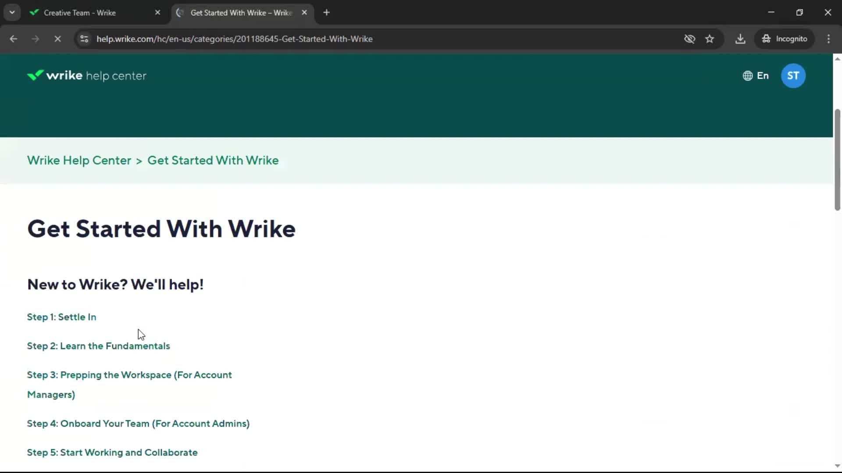Screen dimensions: 842x473
Task: Click the browser forward arrow
Action: [x=36, y=39]
